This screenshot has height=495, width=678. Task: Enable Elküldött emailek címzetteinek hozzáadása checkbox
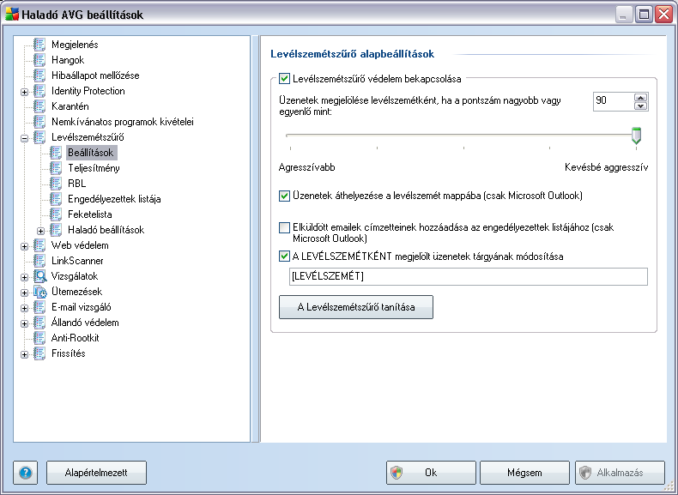point(284,227)
